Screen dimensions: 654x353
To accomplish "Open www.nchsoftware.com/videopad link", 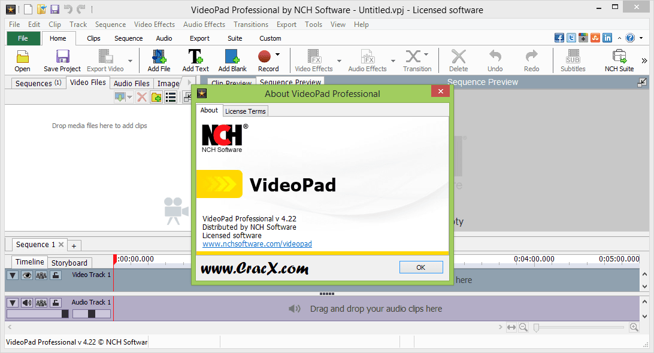I will click(257, 244).
